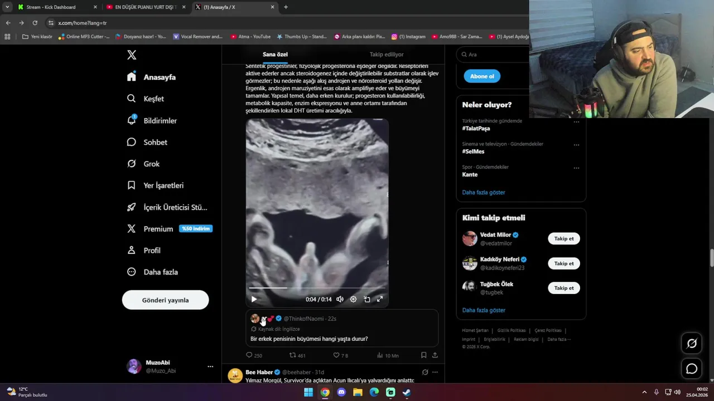Image resolution: width=714 pixels, height=401 pixels.
Task: Open Profil page
Action: pos(144,251)
